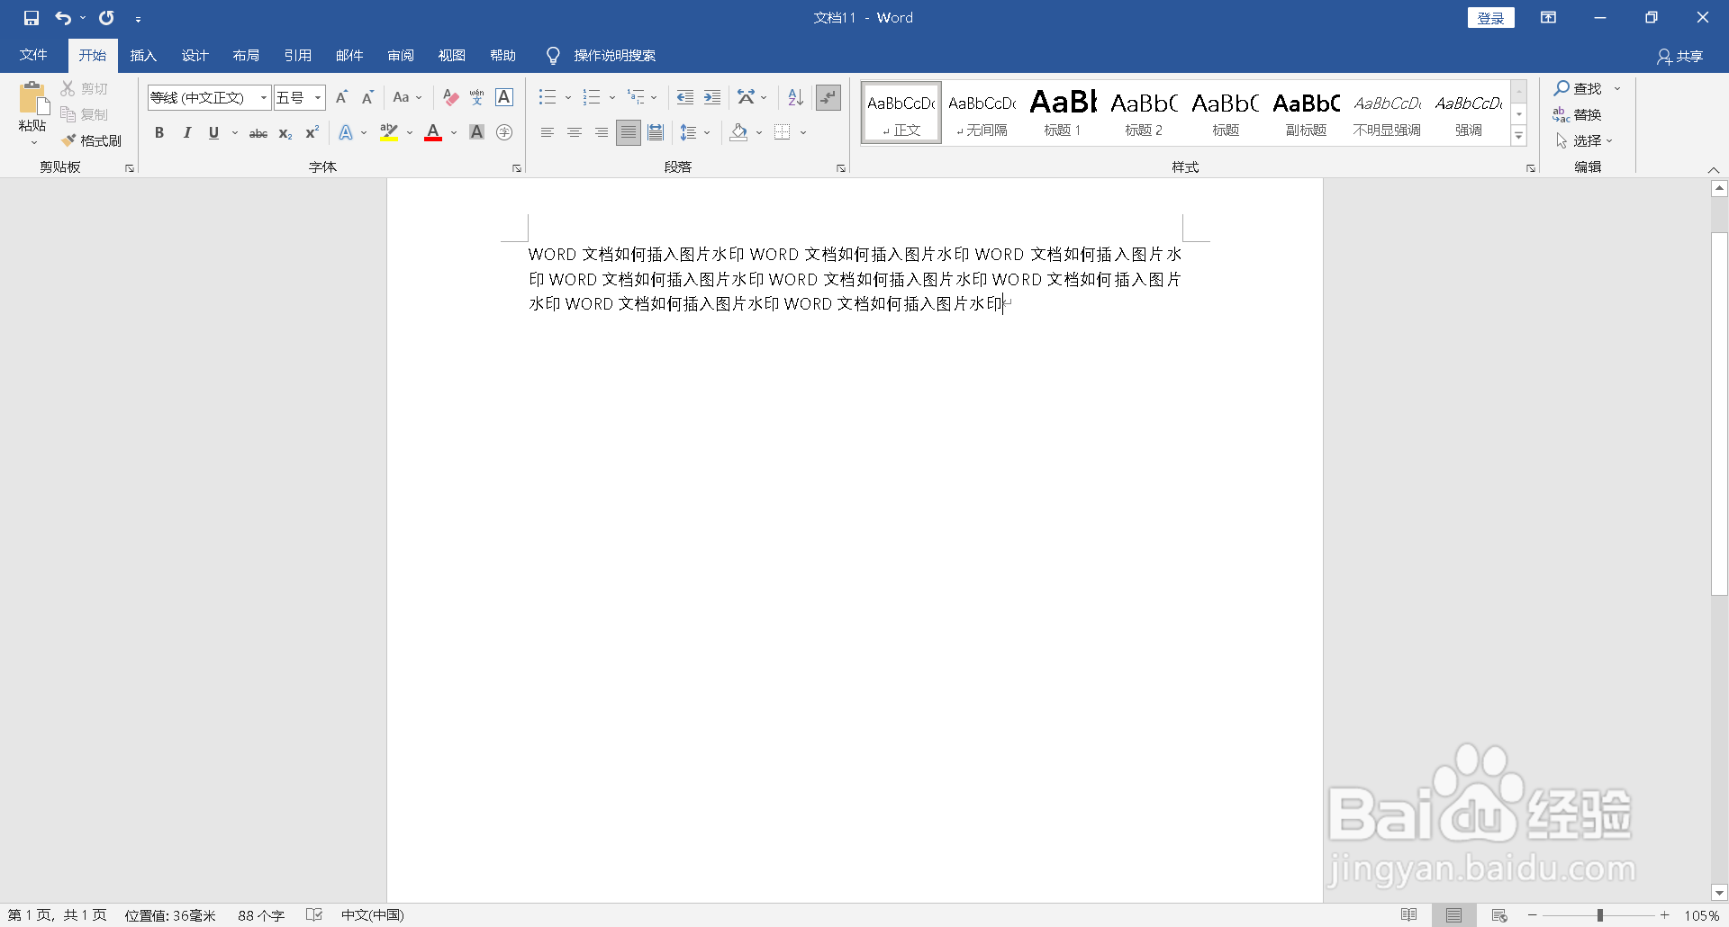Switch to Read Mode view

1409,915
